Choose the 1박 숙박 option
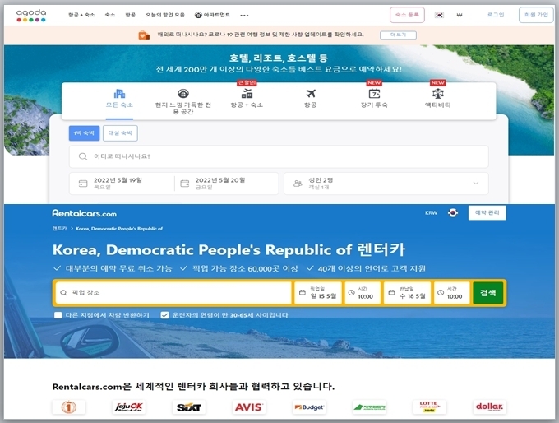The height and width of the screenshot is (423, 559). [x=84, y=133]
